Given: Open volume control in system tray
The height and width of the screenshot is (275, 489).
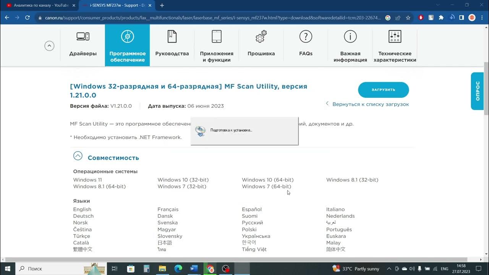Looking at the screenshot, I should [412, 269].
